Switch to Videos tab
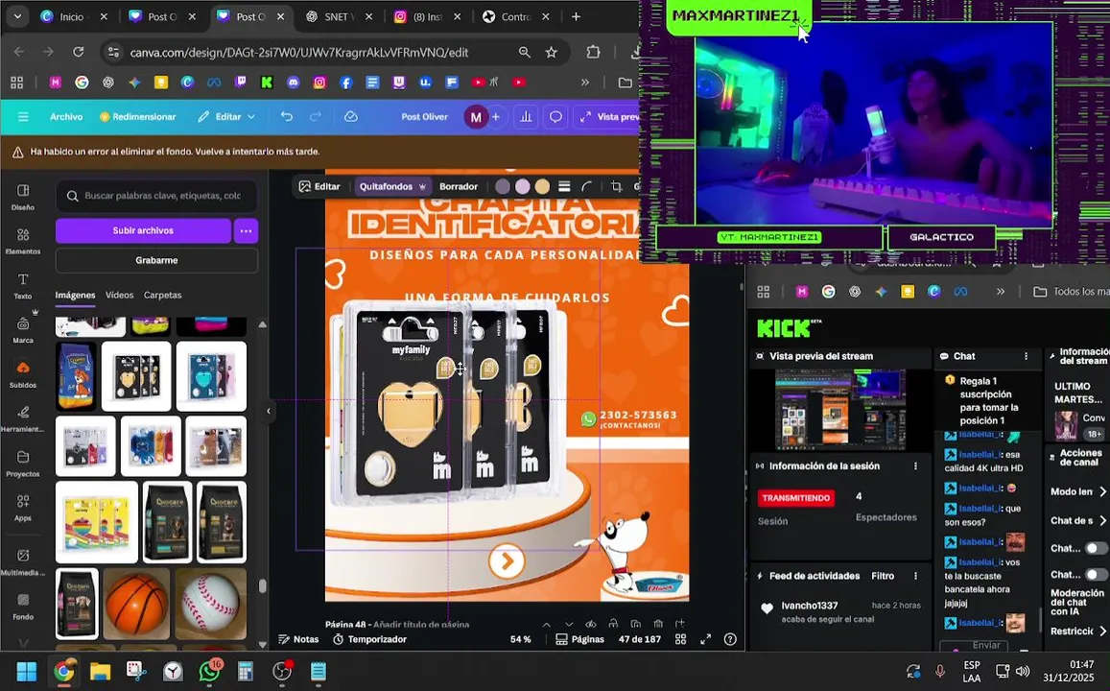The height and width of the screenshot is (691, 1110). pyautogui.click(x=120, y=296)
